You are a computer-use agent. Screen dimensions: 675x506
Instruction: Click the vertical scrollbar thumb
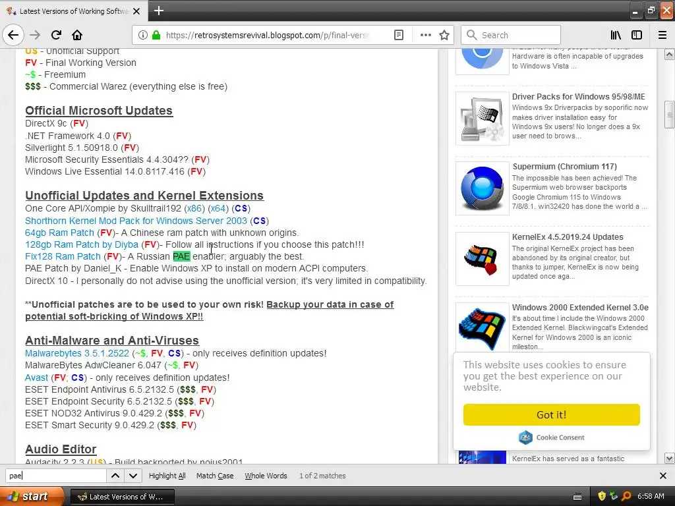(670, 115)
